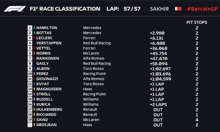Open the #BahrainGP hashtag

tap(202, 9)
